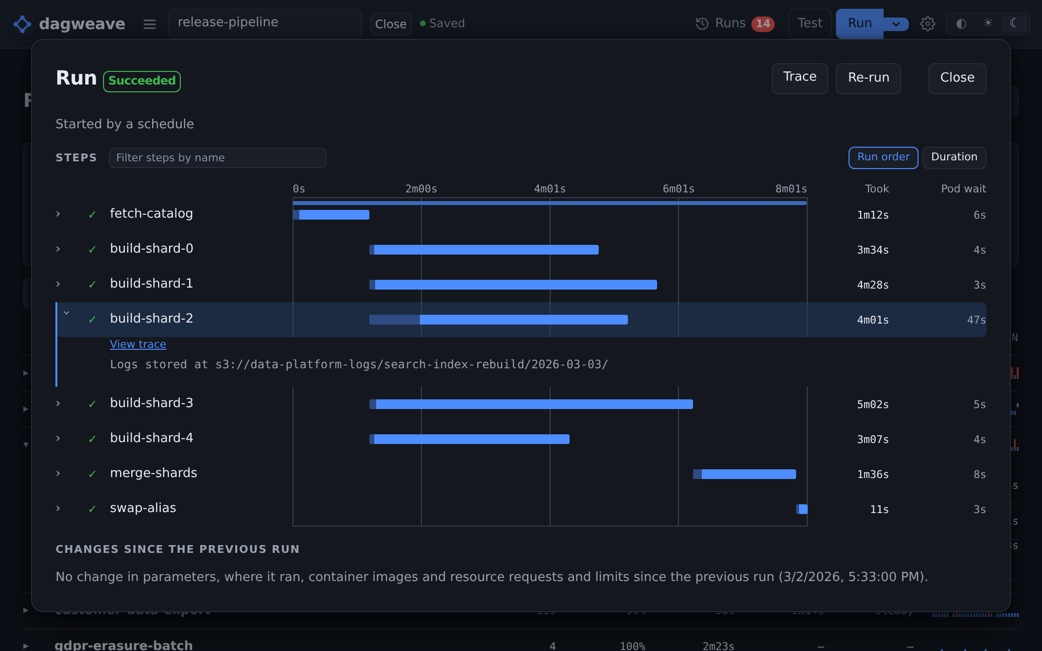Open the Trace button in Run dialog
Viewport: 1042px width, 651px height.
pos(799,78)
